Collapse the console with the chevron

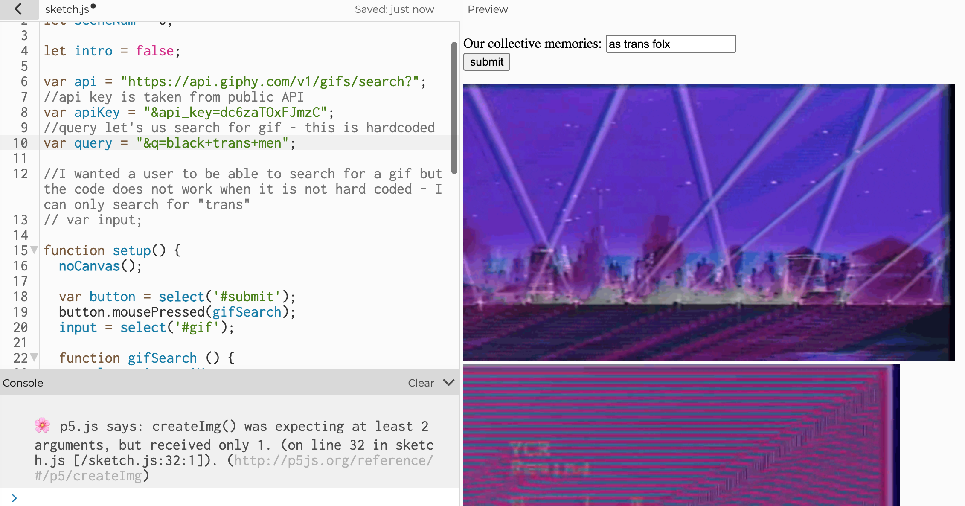[449, 382]
